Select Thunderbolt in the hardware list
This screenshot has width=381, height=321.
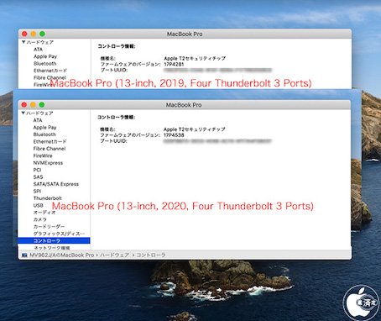tap(47, 198)
